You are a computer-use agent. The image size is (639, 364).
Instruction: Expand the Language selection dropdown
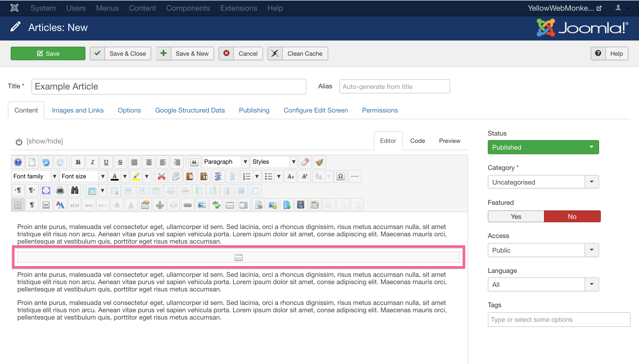[x=592, y=284]
